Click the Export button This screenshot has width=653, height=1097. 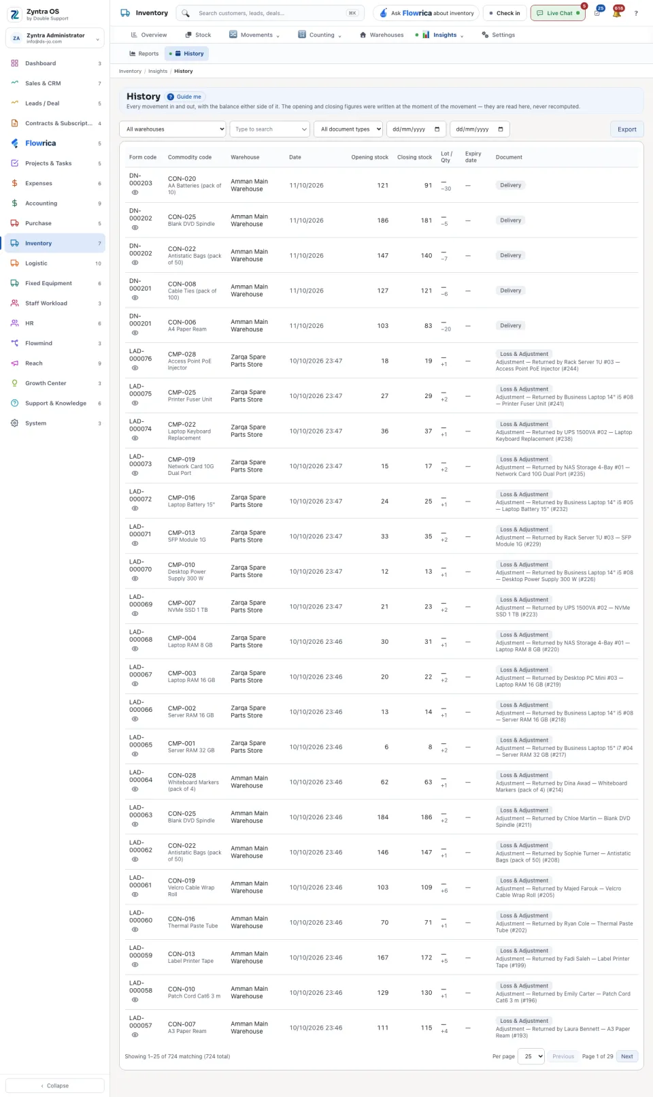tap(627, 129)
